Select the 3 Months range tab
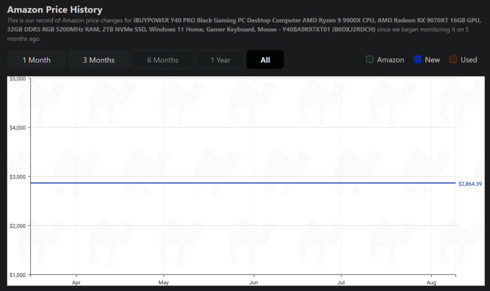 (x=99, y=60)
